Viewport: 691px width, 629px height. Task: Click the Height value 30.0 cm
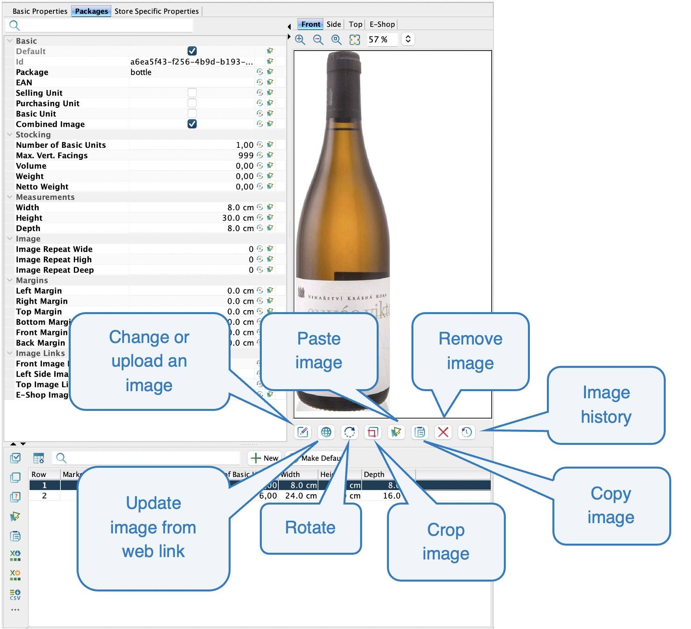238,218
